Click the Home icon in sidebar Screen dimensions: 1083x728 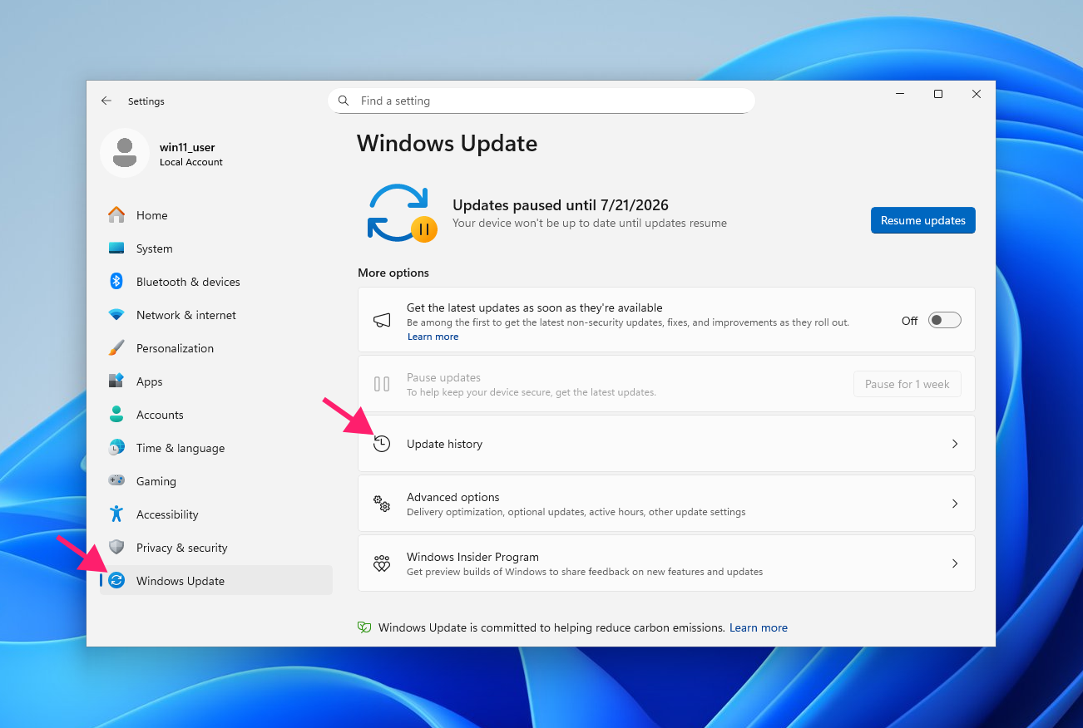tap(116, 214)
